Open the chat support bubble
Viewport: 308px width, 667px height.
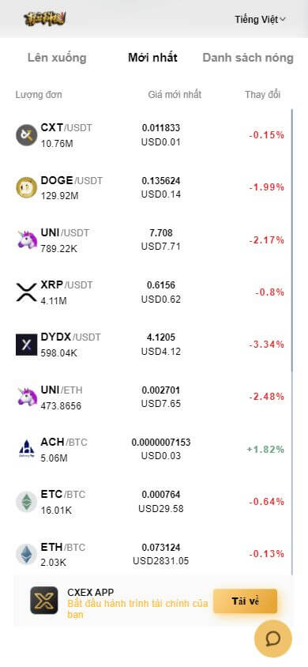click(273, 639)
